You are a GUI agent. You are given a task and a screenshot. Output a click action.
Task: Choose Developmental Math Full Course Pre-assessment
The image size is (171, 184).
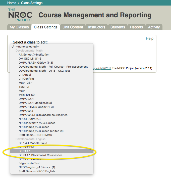52,67
